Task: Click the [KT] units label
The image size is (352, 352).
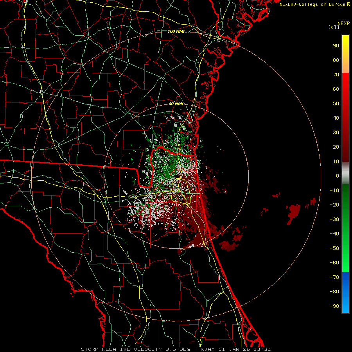Action: point(334,27)
